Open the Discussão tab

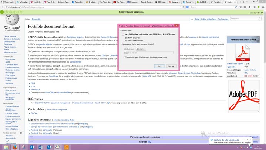36,19
